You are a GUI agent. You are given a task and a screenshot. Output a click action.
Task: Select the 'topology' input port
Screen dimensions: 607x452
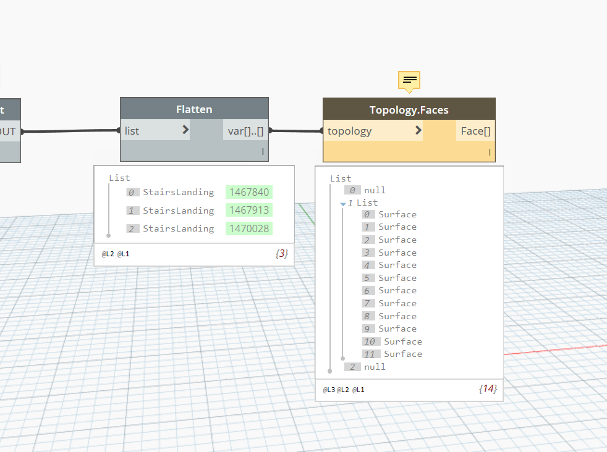tap(373, 130)
